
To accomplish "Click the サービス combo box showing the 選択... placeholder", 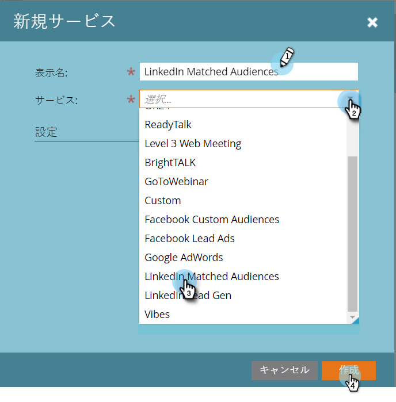I will [x=249, y=99].
